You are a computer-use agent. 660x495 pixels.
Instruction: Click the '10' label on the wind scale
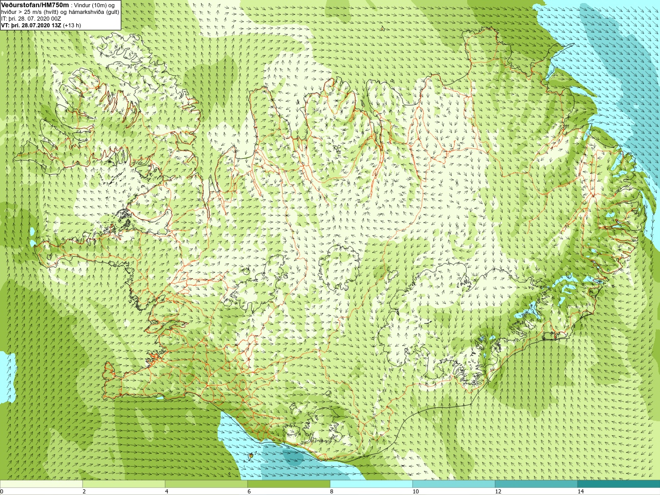416,491
